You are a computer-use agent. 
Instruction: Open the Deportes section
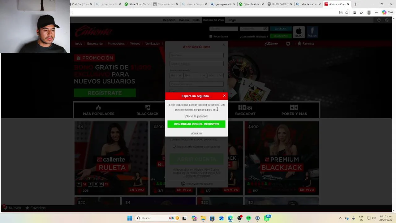pyautogui.click(x=169, y=20)
